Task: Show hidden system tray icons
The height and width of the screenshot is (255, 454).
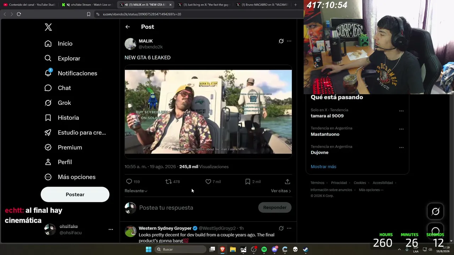Action: point(399,249)
